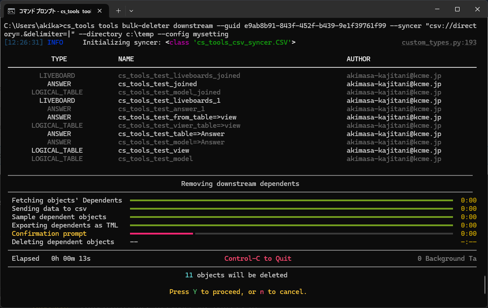Click the Fetching objects' Dependents progress bar
Viewport: 488px width, 308px height.
(291, 200)
